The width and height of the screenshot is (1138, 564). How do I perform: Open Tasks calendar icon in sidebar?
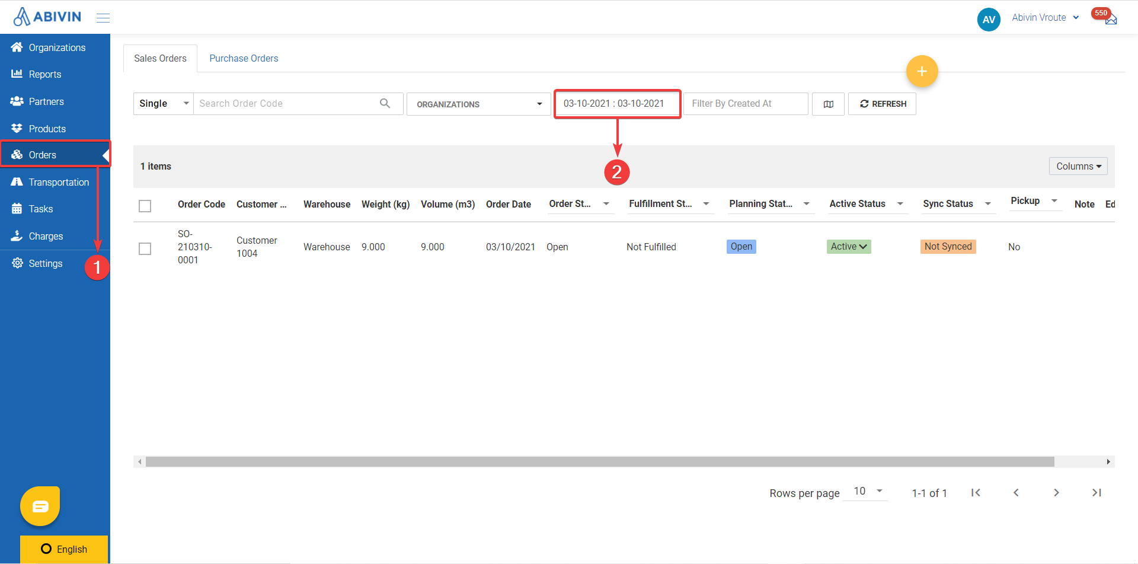pos(17,209)
